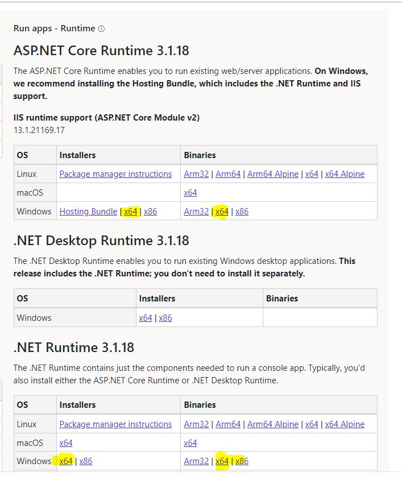Download Arm32 Linux binaries for ASP.NET Core Runtime
402x484 pixels.
point(196,173)
